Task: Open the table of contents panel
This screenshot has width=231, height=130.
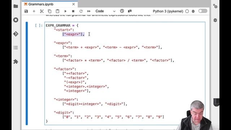Action: click(x=16, y=48)
